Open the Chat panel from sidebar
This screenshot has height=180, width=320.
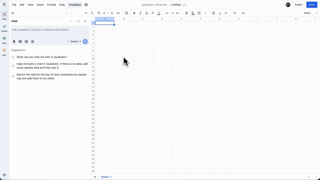[4, 15]
